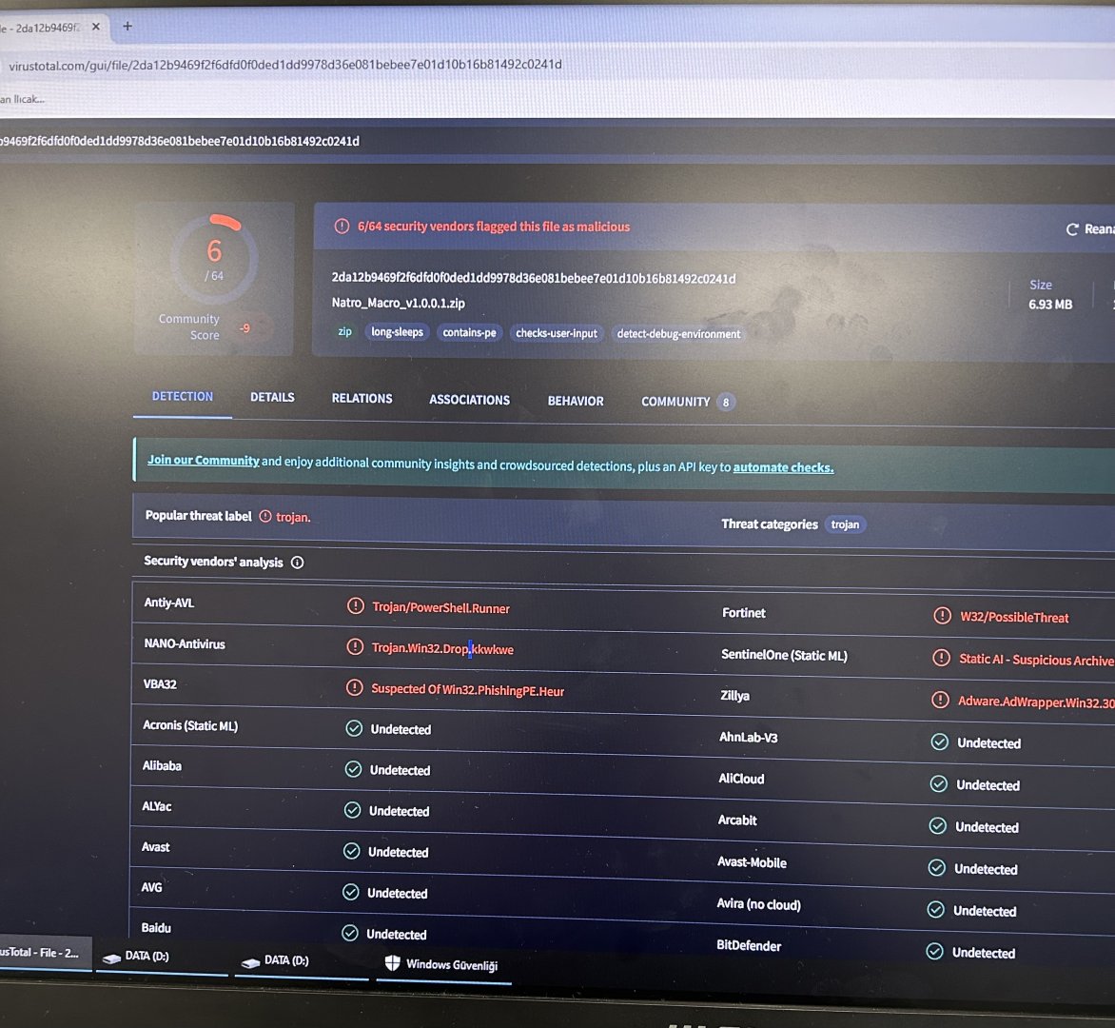Click the SentinelOne (Static ML) vendor name
The height and width of the screenshot is (1028, 1115).
[x=784, y=655]
